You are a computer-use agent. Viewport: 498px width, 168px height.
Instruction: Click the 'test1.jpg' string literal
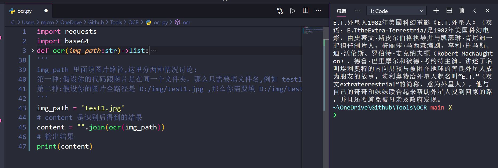point(103,108)
